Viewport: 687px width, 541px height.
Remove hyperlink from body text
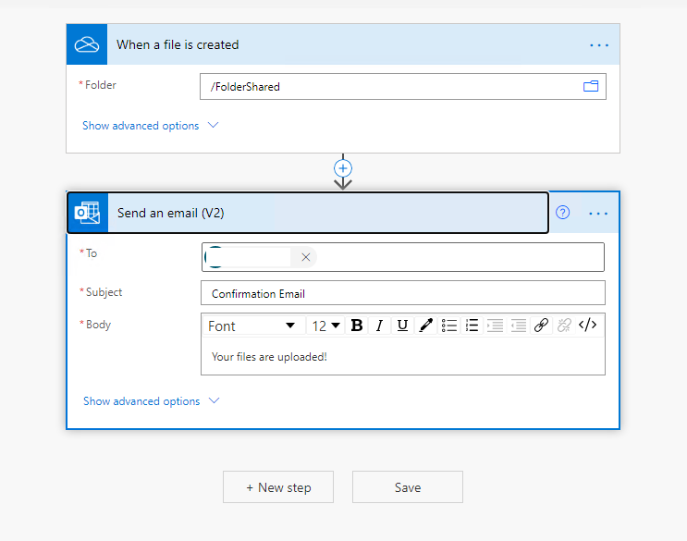pos(564,326)
